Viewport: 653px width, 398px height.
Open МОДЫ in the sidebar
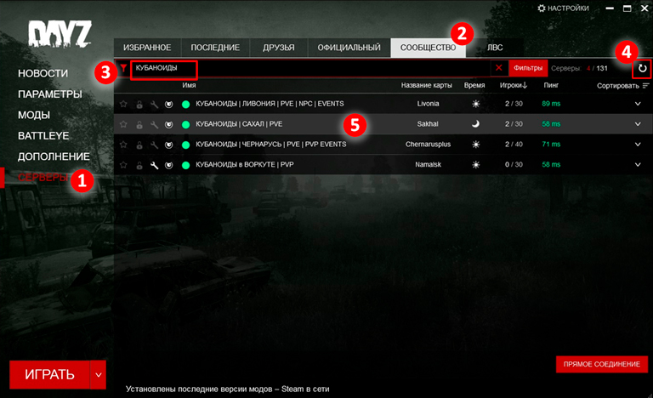point(34,115)
